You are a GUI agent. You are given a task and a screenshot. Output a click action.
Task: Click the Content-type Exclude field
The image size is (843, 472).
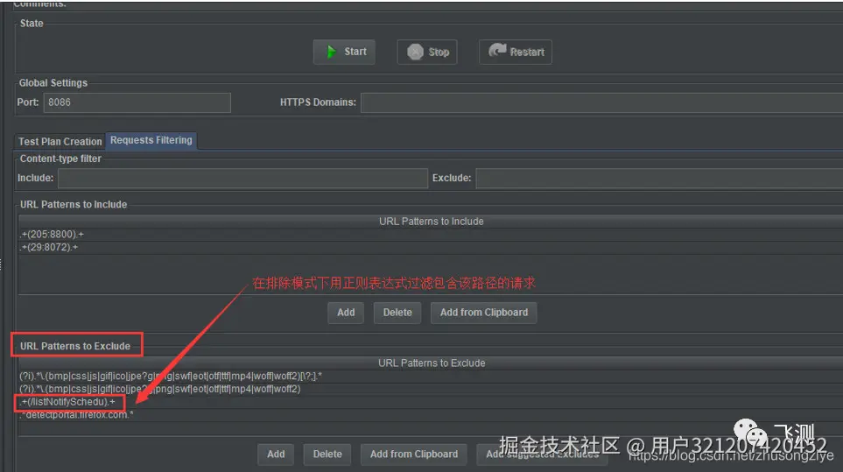pos(659,178)
